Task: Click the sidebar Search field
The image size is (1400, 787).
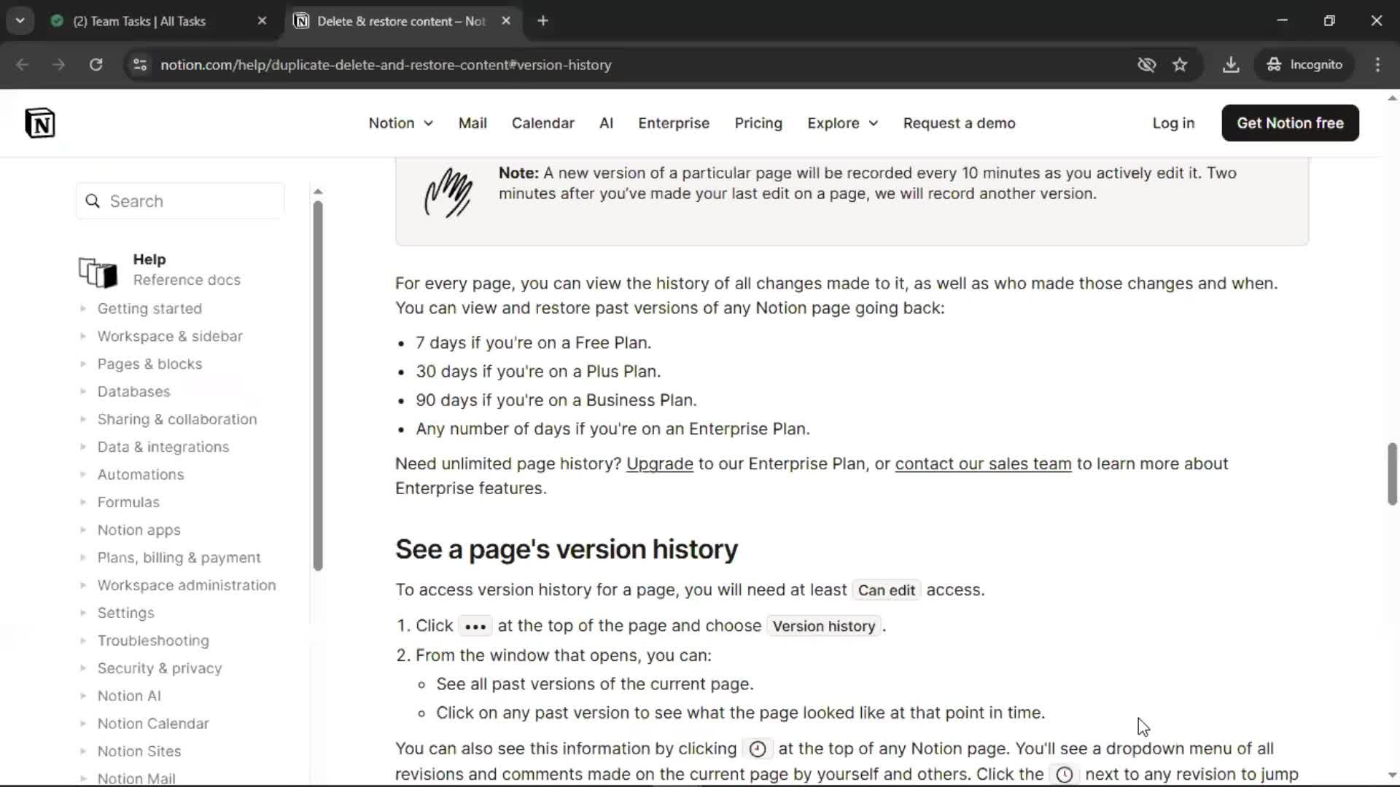Action: coord(180,201)
